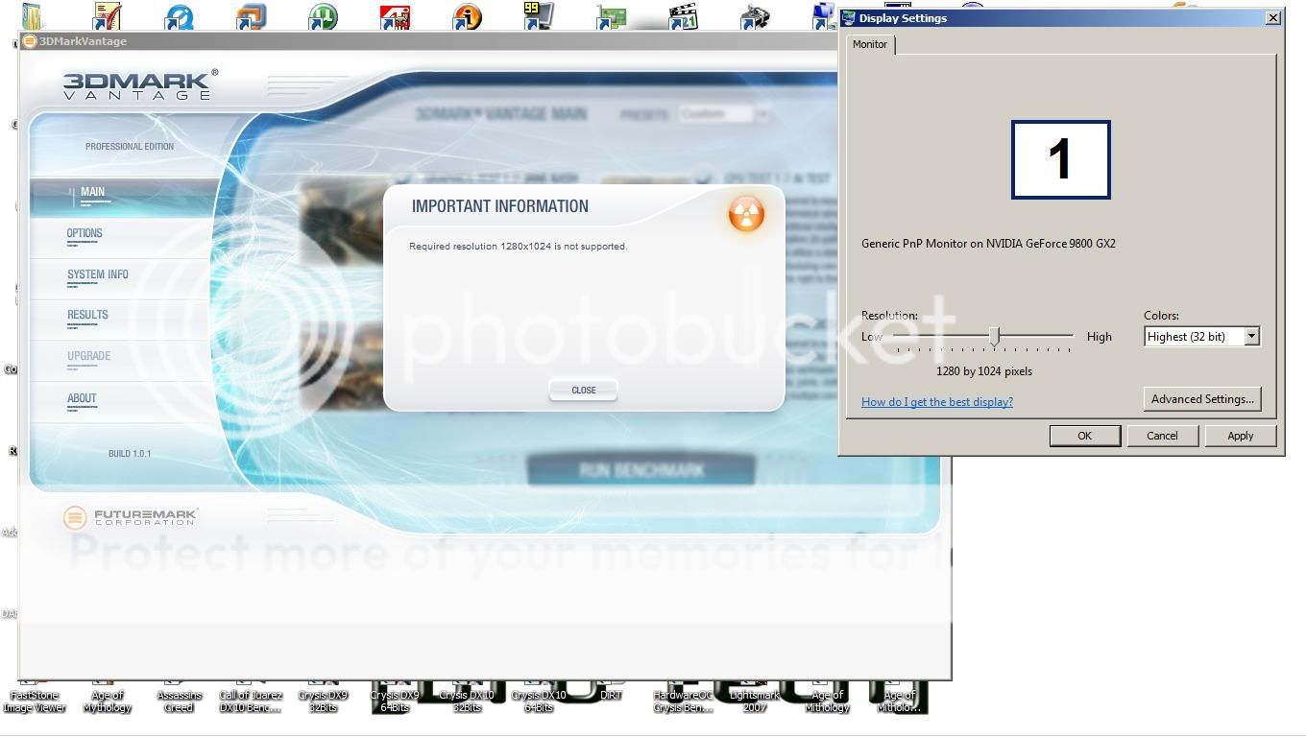Viewport: 1306px width, 737px height.
Task: Click the orange radiation warning icon
Action: (x=746, y=214)
